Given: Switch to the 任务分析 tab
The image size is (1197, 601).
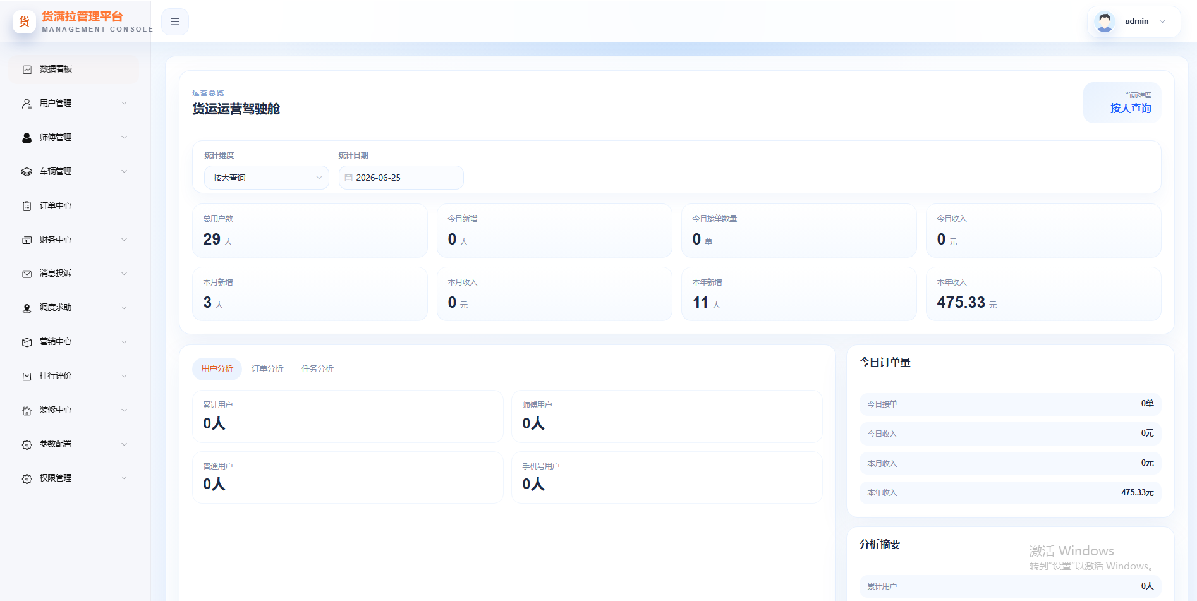Looking at the screenshot, I should click(317, 368).
